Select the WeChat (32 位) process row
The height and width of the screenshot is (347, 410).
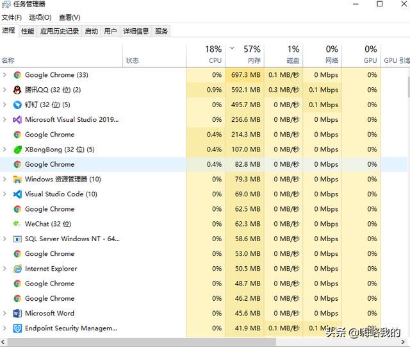[x=204, y=224]
